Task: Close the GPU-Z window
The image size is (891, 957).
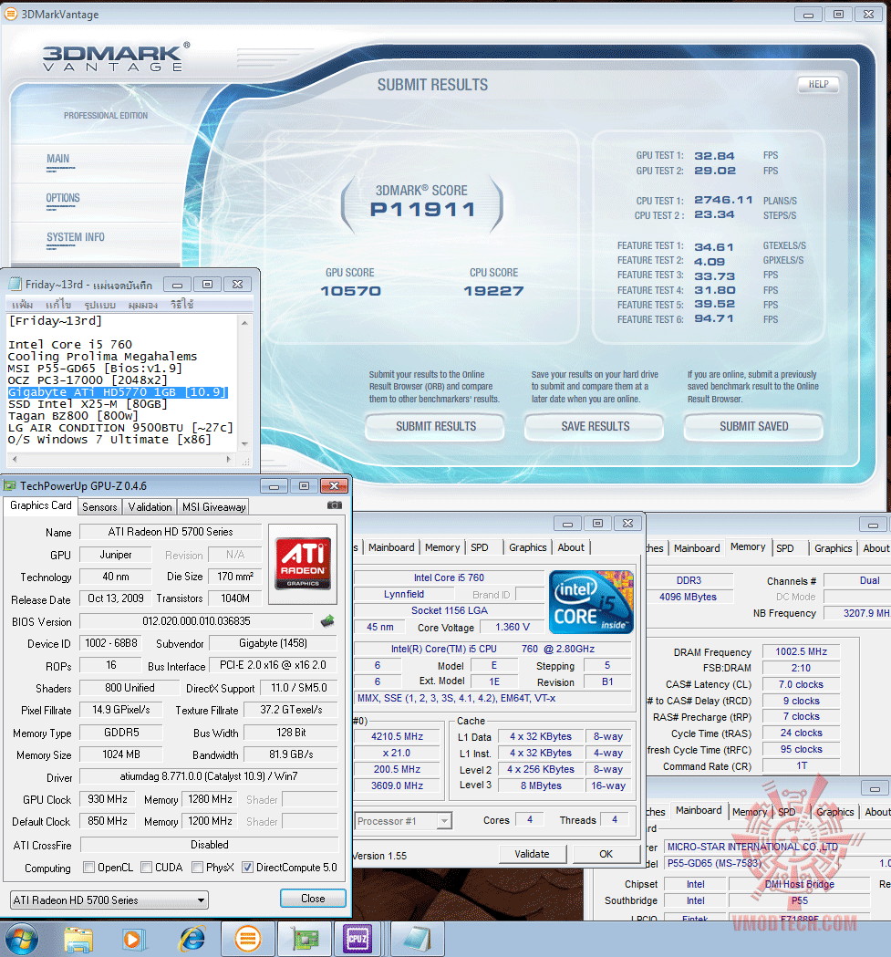Action: 334,486
